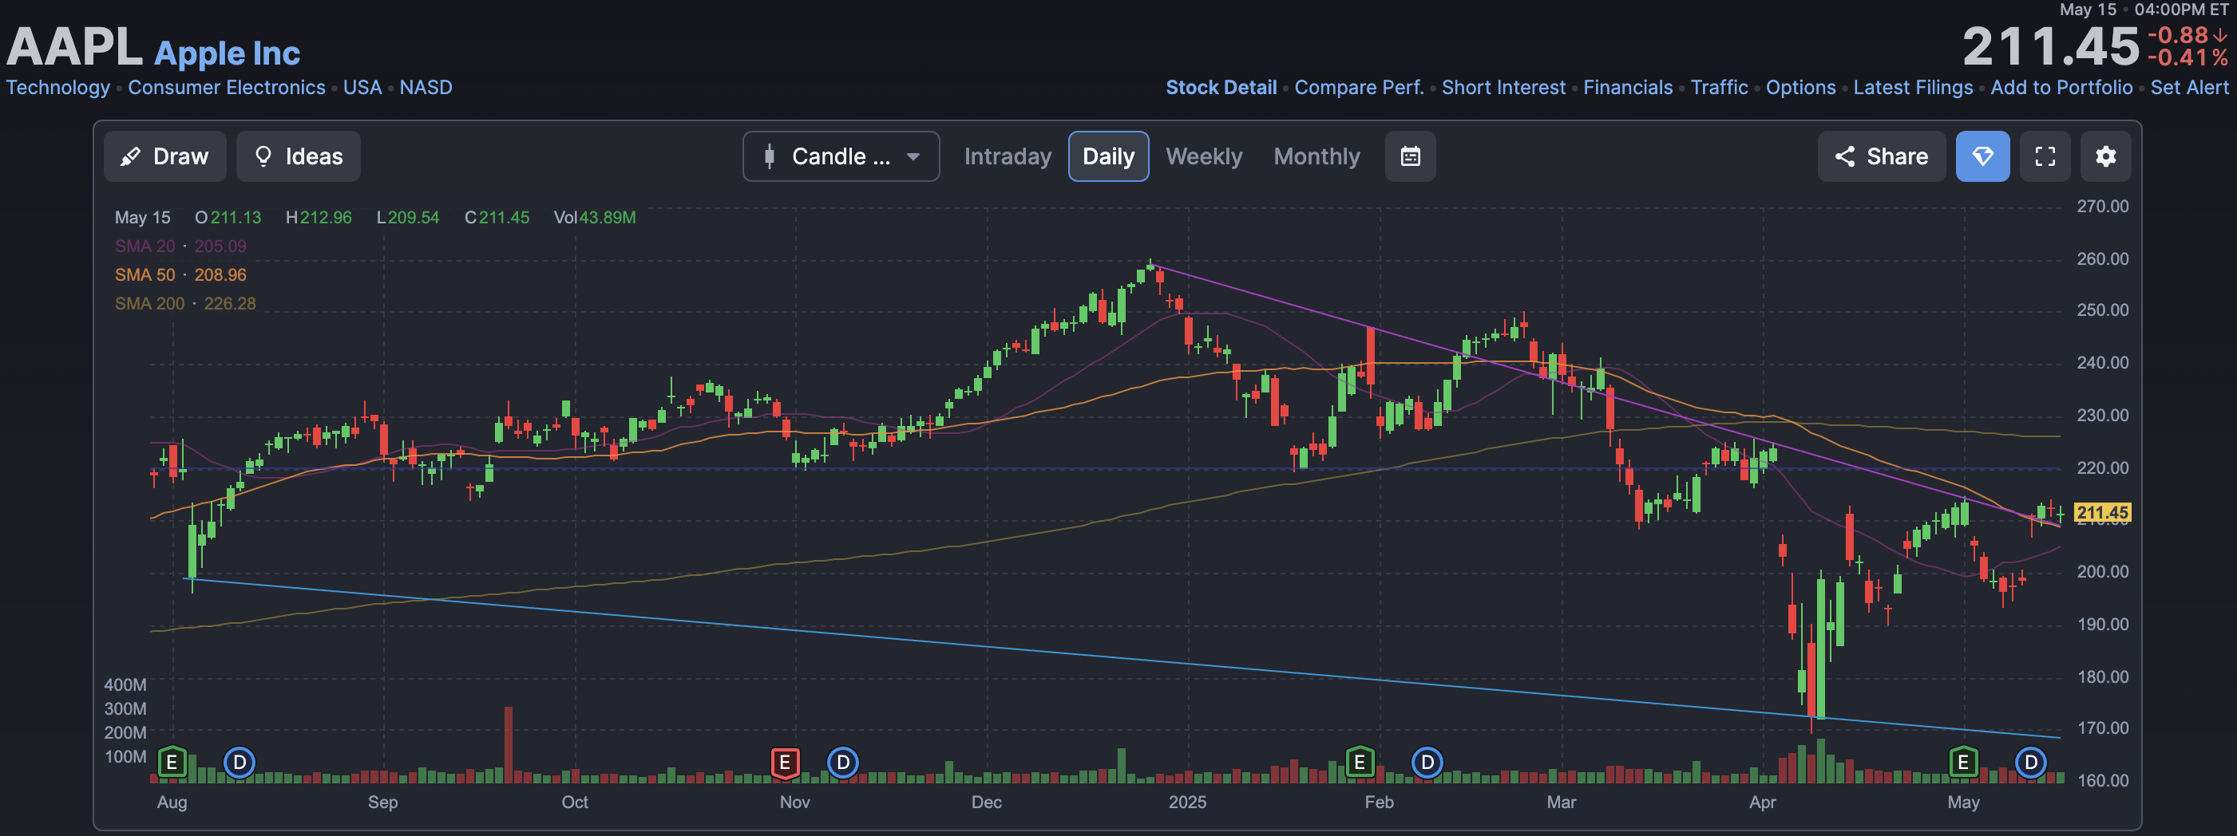
Task: Click the share icon in Share button
Action: [1844, 156]
